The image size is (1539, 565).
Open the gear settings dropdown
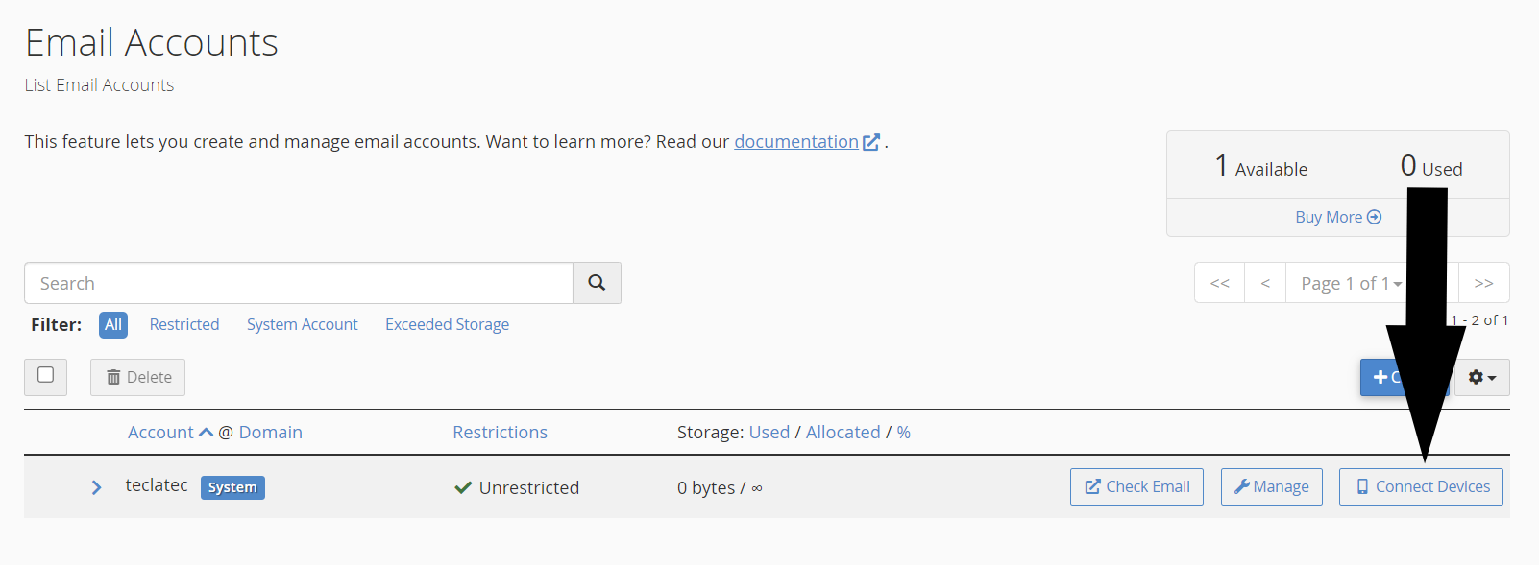click(1482, 378)
